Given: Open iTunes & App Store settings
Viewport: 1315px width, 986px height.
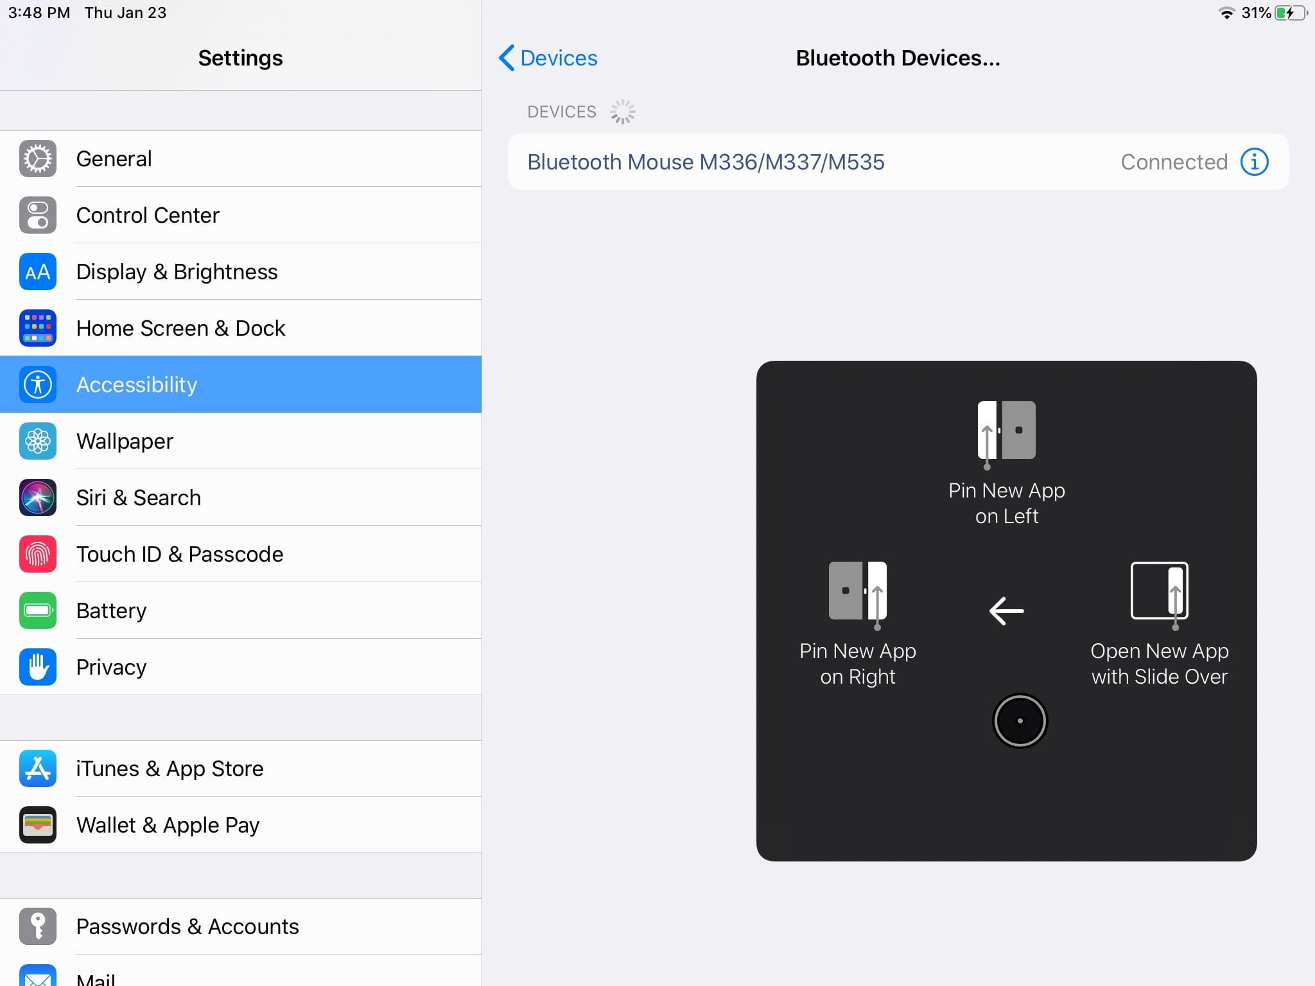Looking at the screenshot, I should (241, 768).
